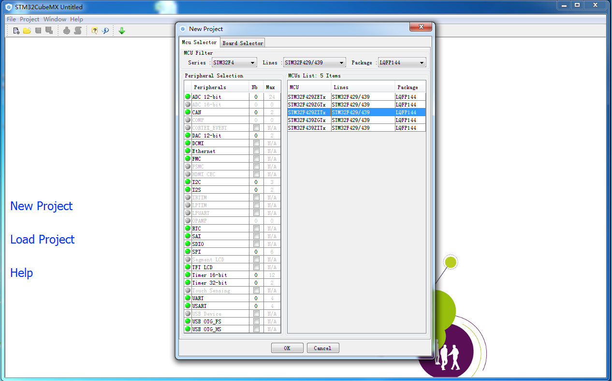Viewport: 612px width, 381px height.
Task: Click the gray dot beside COMP
Action: click(188, 120)
